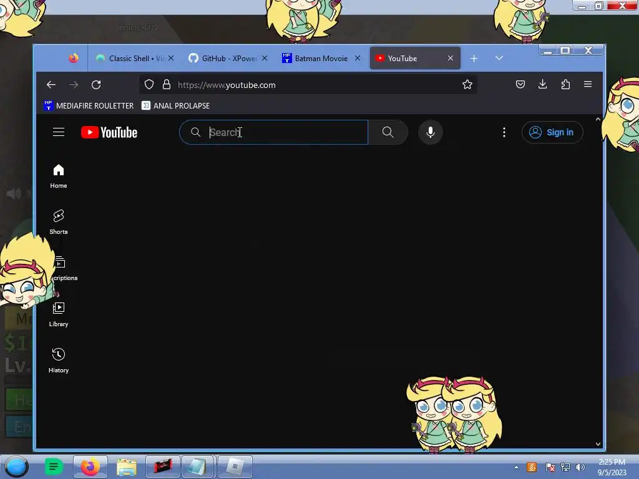Image resolution: width=639 pixels, height=479 pixels.
Task: Start voice search with the microphone
Action: (x=431, y=132)
